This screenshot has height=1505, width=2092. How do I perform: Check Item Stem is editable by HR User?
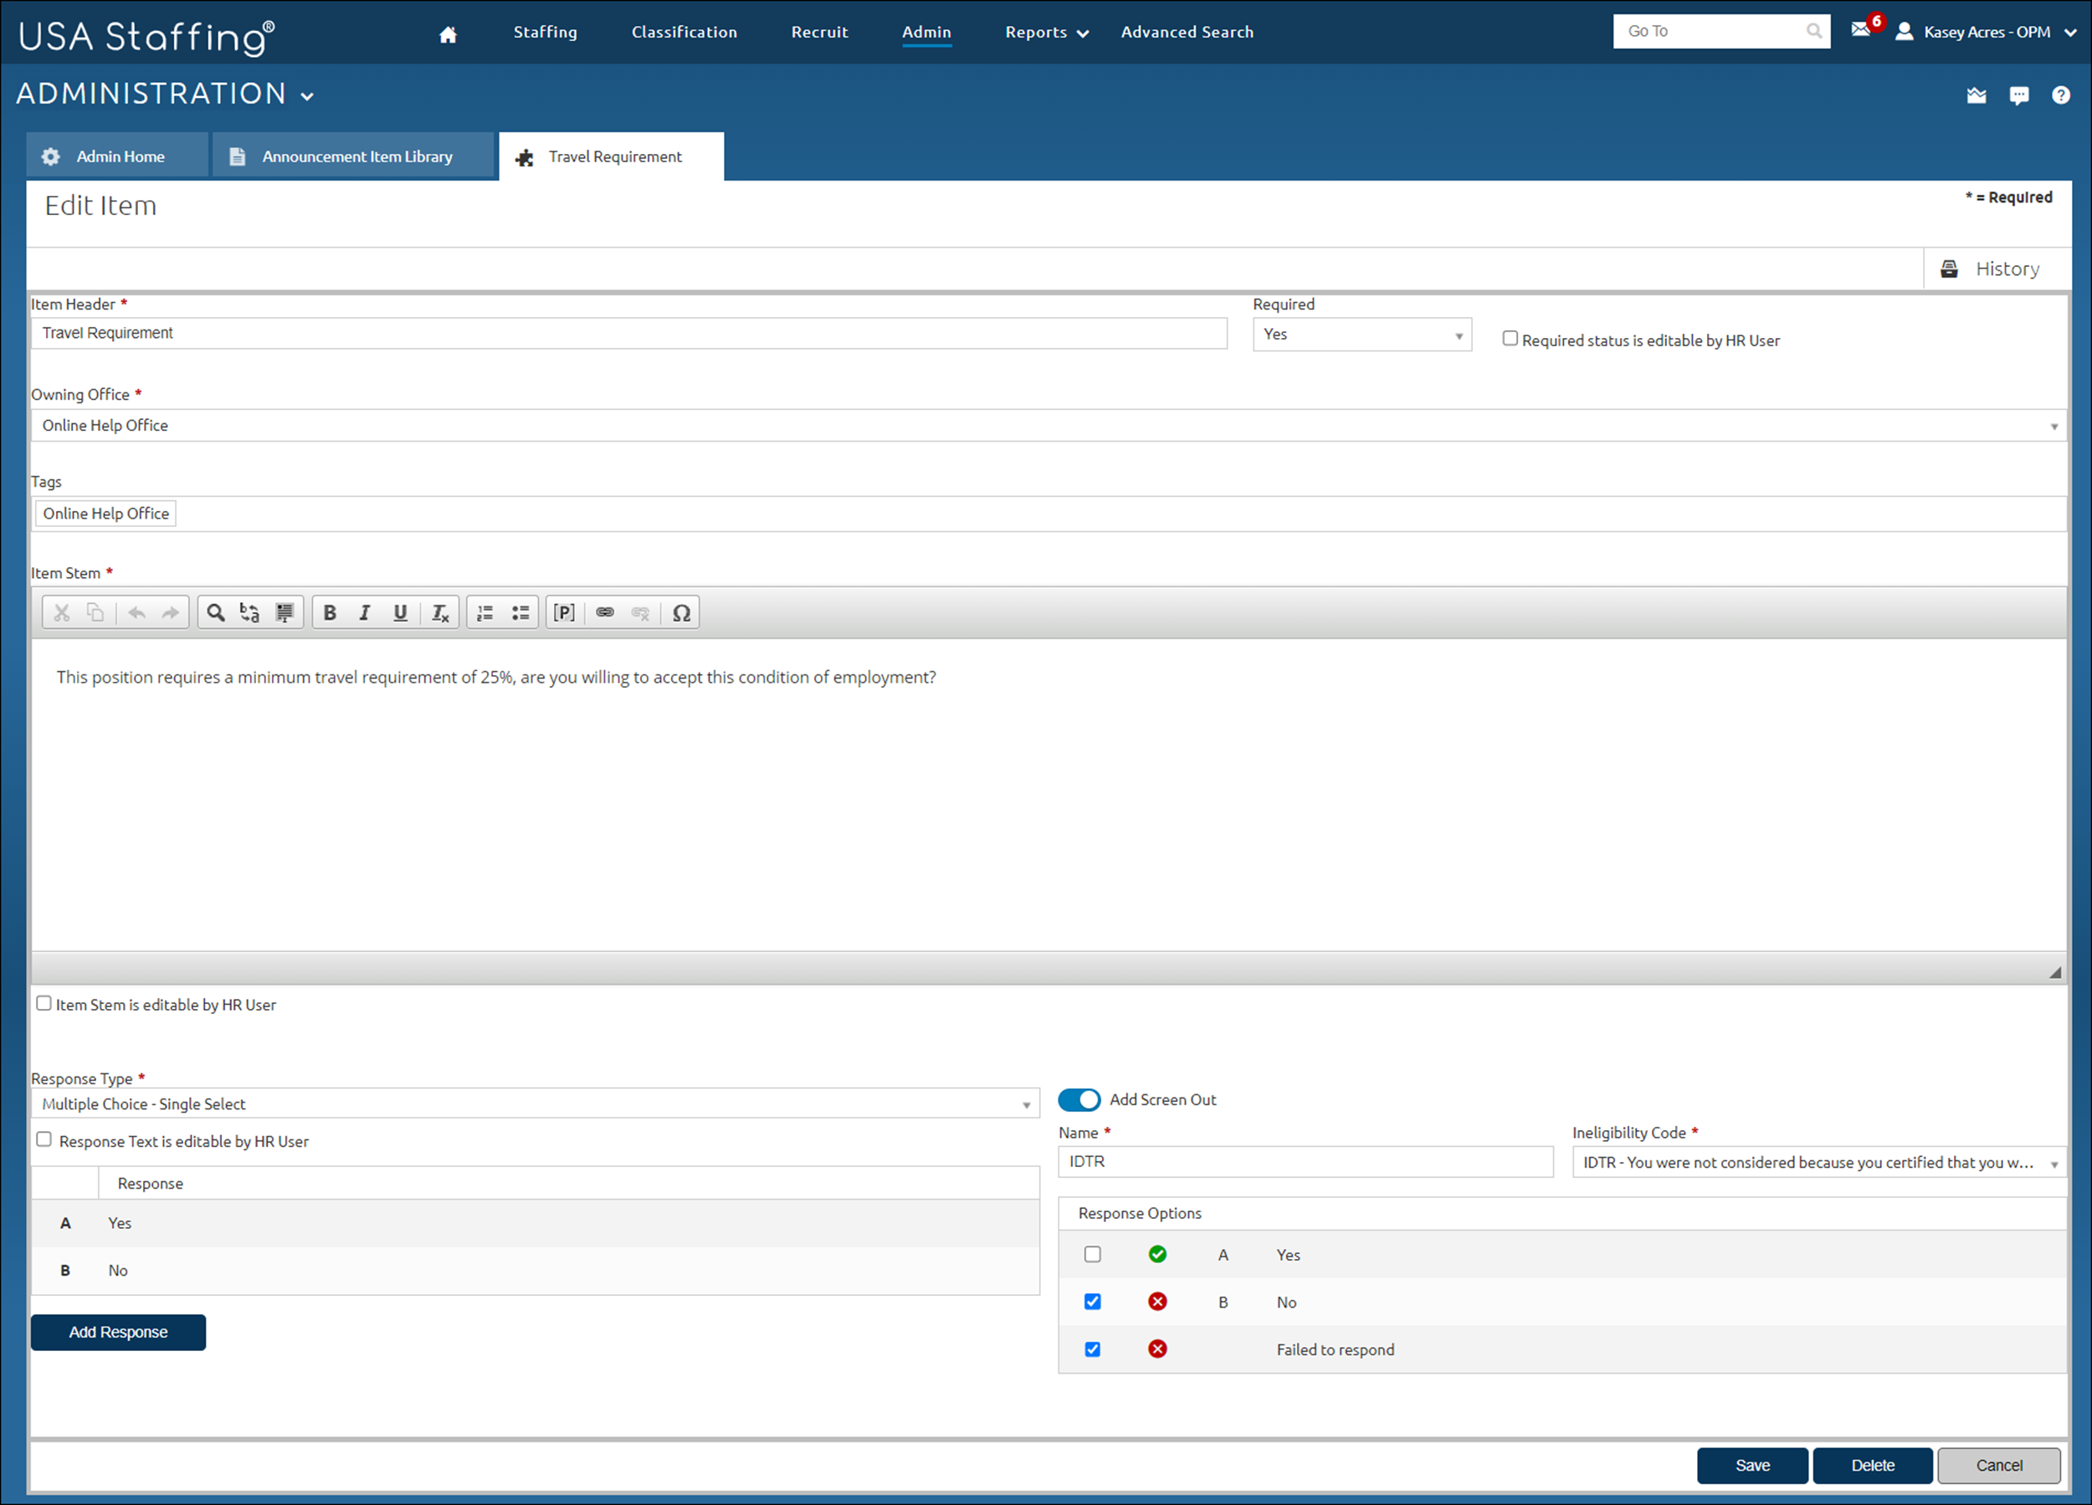[44, 1003]
